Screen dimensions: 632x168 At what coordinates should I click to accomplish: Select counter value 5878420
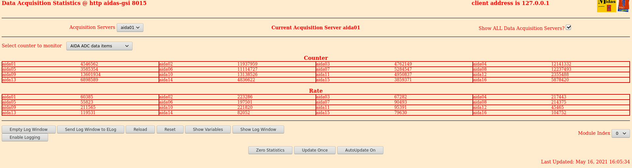[x=560, y=80]
